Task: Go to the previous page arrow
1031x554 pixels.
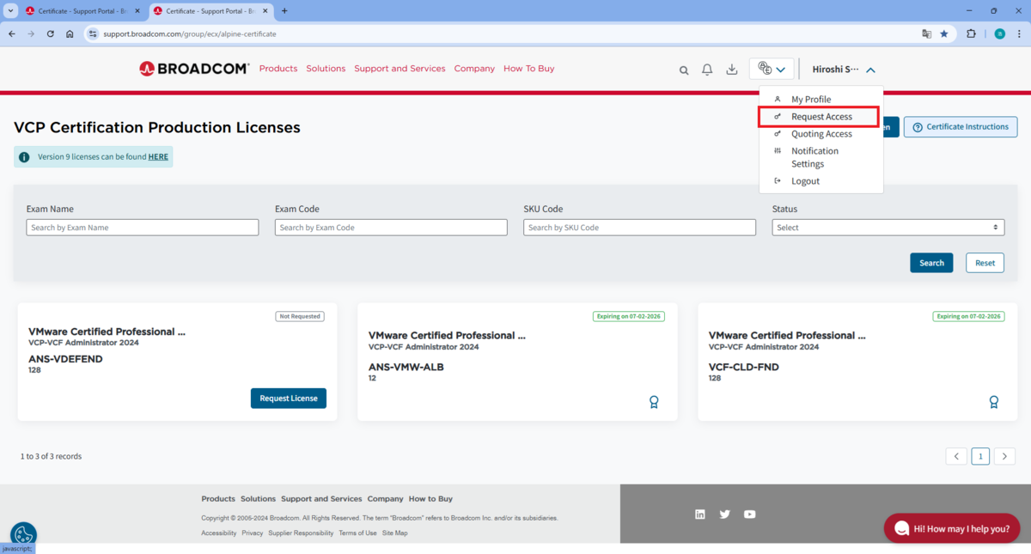Action: click(956, 456)
